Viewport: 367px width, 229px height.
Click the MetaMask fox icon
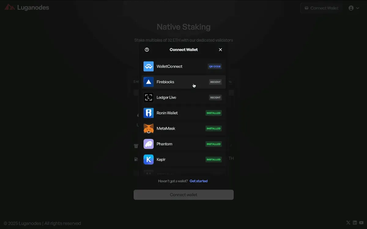tap(149, 129)
